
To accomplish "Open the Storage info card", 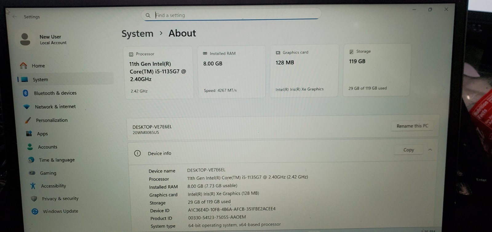I will (377, 70).
